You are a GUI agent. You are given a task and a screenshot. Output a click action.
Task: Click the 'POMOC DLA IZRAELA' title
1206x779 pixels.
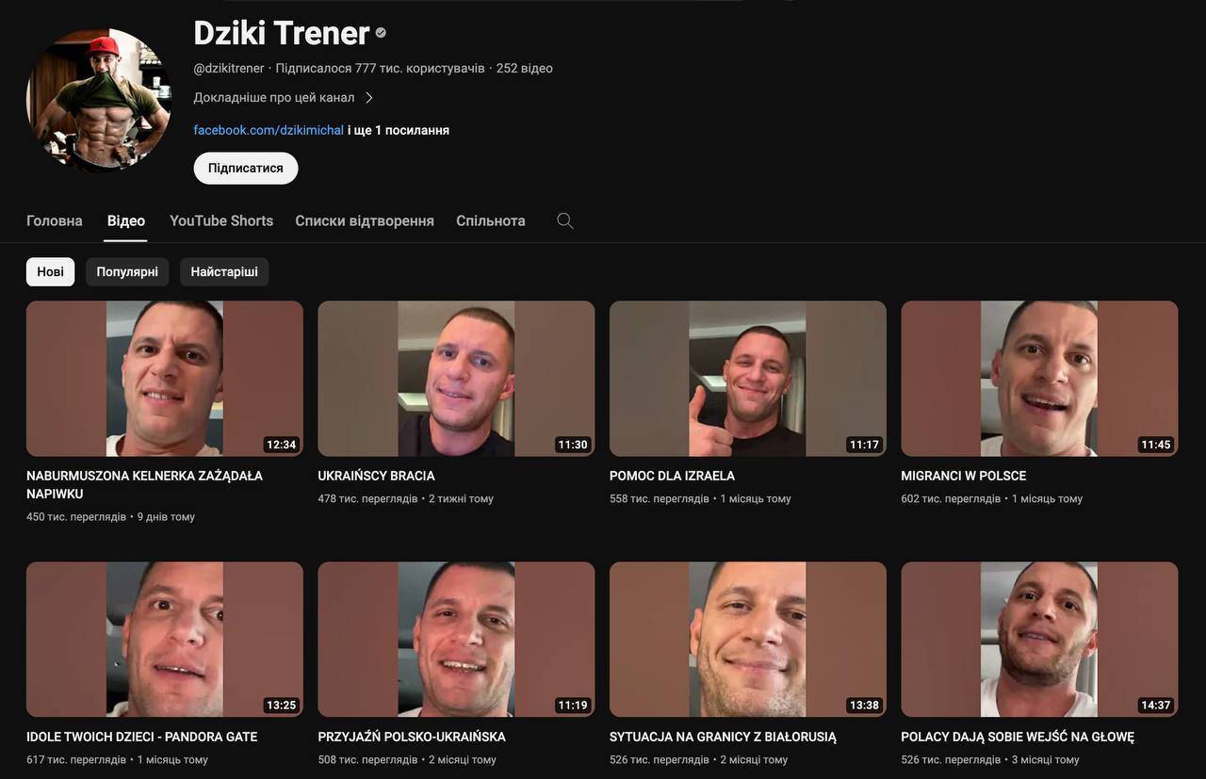(x=672, y=476)
